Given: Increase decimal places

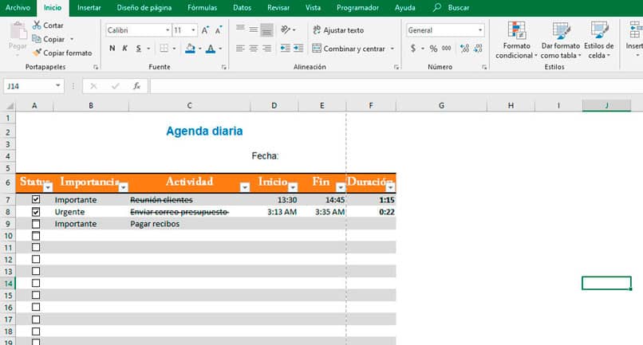Looking at the screenshot, I should [x=464, y=49].
